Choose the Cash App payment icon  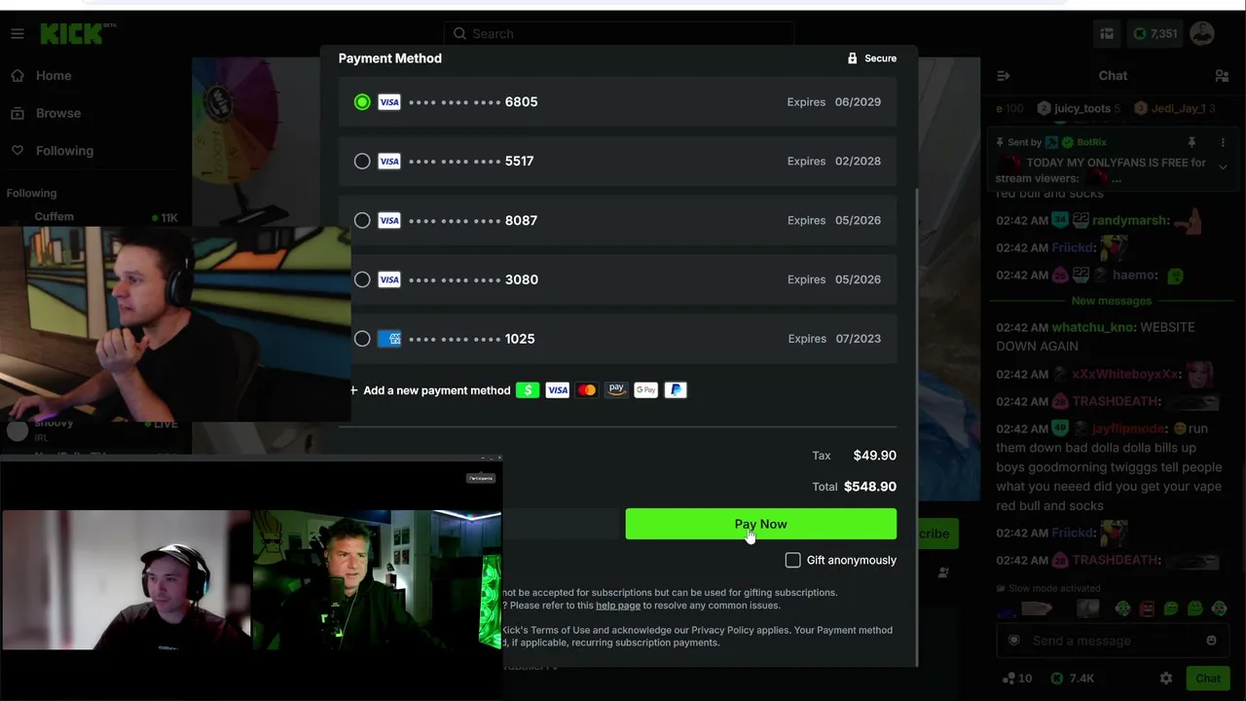(528, 390)
